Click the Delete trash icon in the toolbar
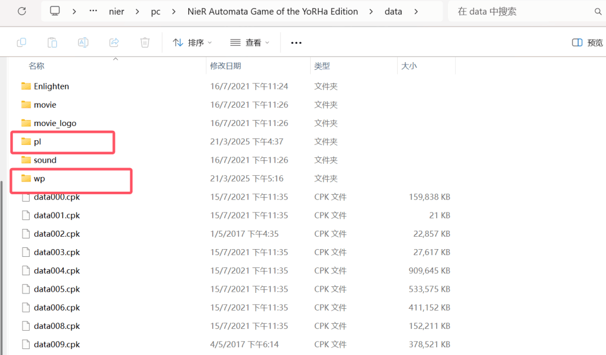This screenshot has height=355, width=606. [144, 42]
